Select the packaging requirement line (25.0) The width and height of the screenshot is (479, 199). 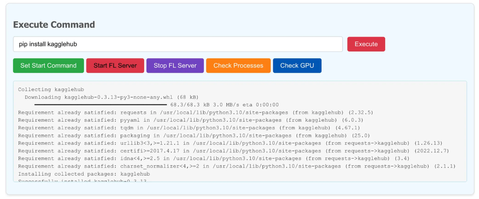194,135
